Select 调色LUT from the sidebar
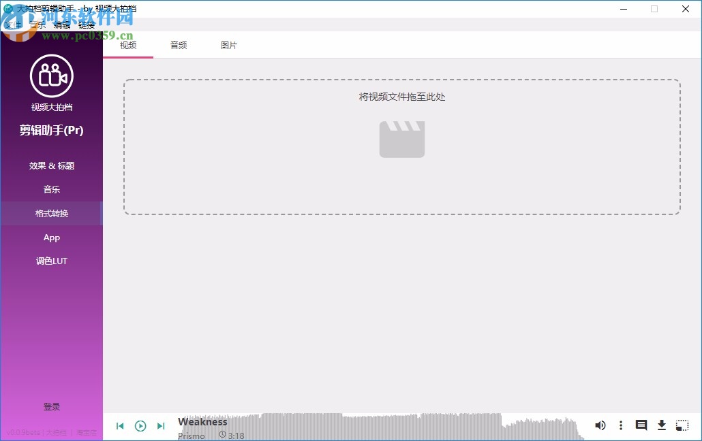Viewport: 702px width, 441px height. pyautogui.click(x=51, y=261)
